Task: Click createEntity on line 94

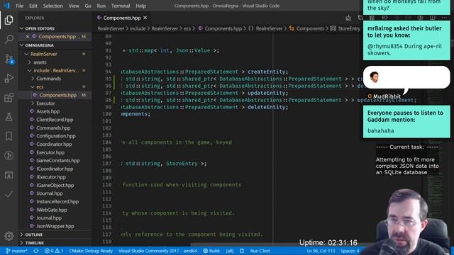Action: pyautogui.click(x=267, y=72)
